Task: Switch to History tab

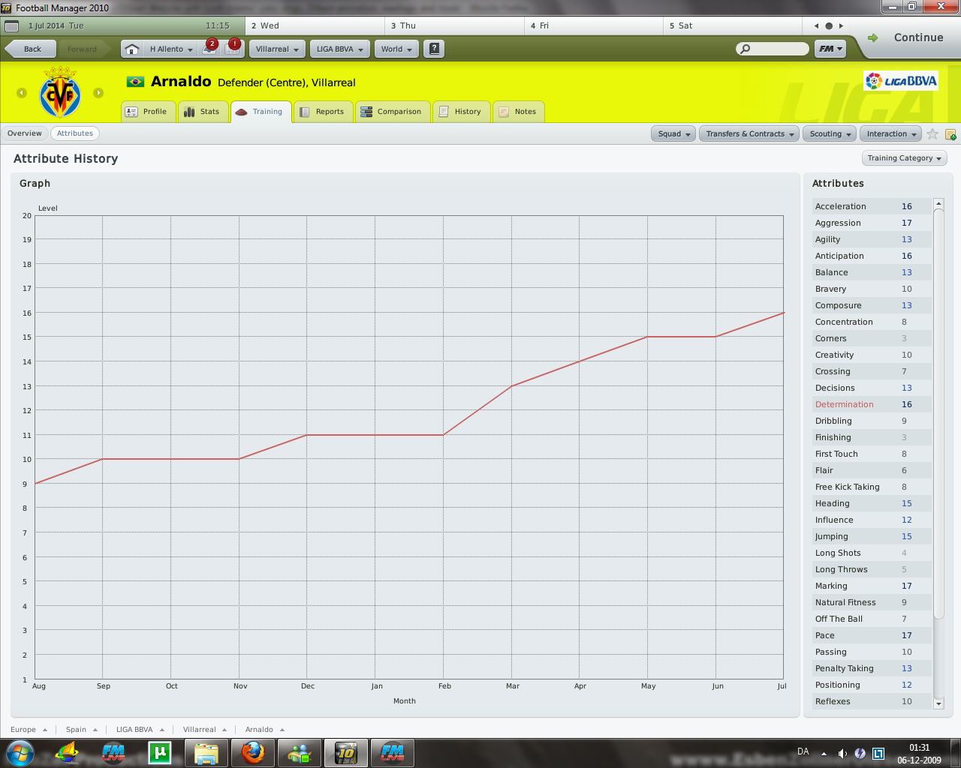Action: [x=461, y=112]
